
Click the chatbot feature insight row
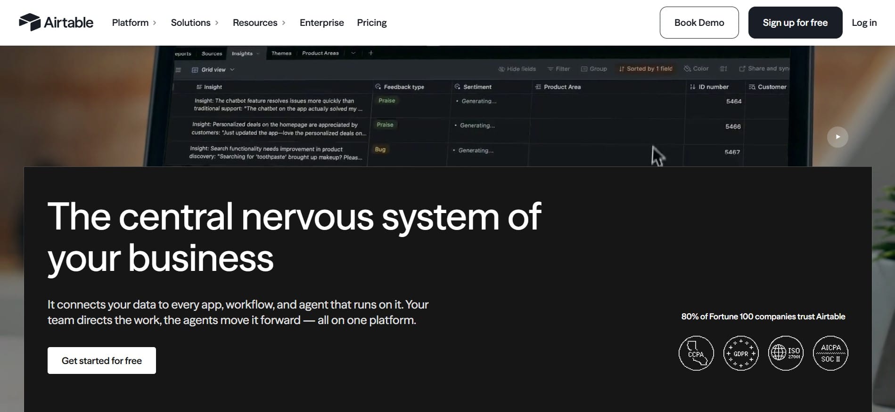tap(278, 105)
